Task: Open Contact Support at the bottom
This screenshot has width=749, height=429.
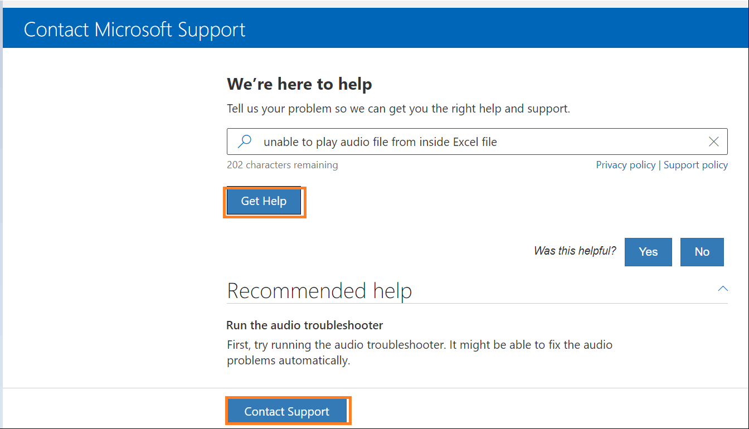Action: pyautogui.click(x=287, y=412)
